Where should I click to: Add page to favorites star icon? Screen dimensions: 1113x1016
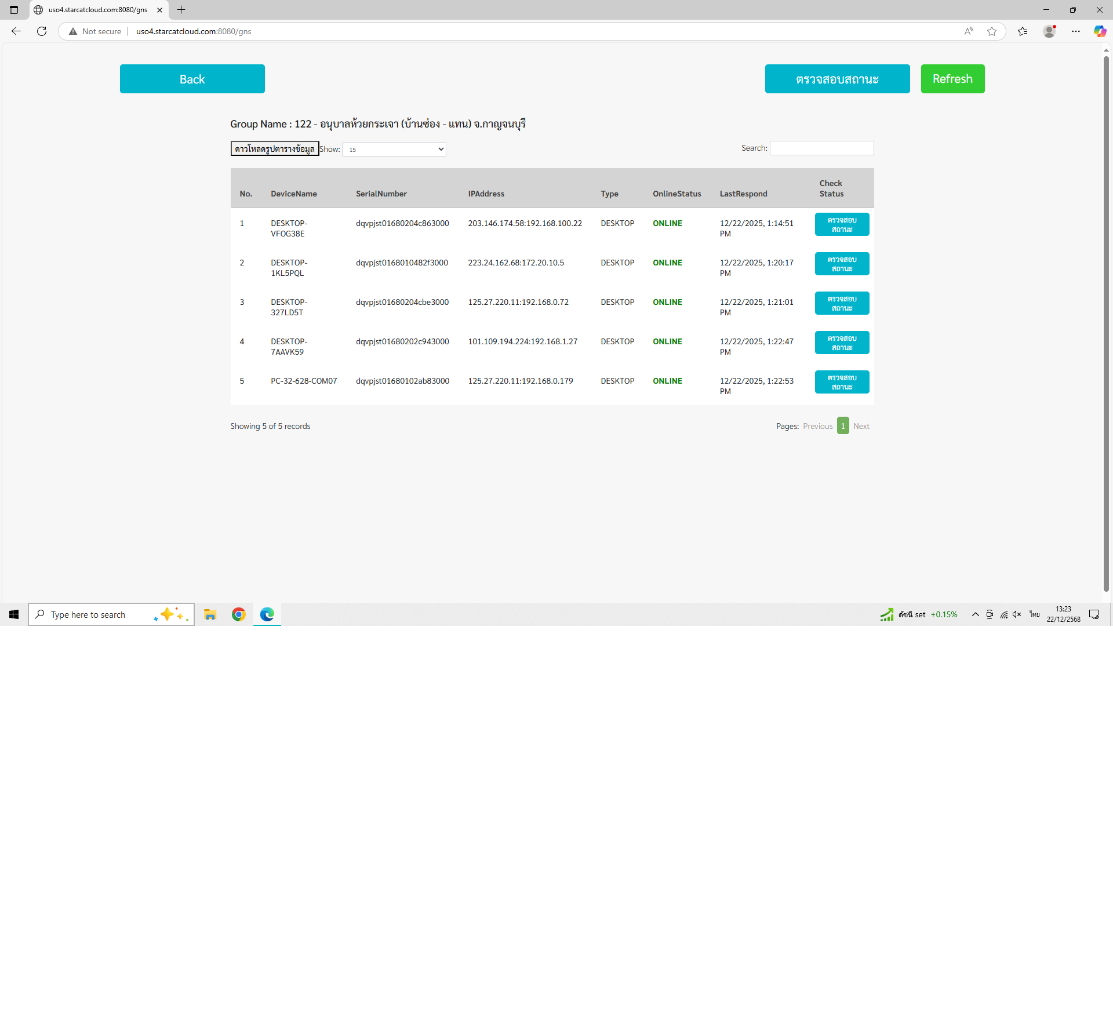click(992, 31)
